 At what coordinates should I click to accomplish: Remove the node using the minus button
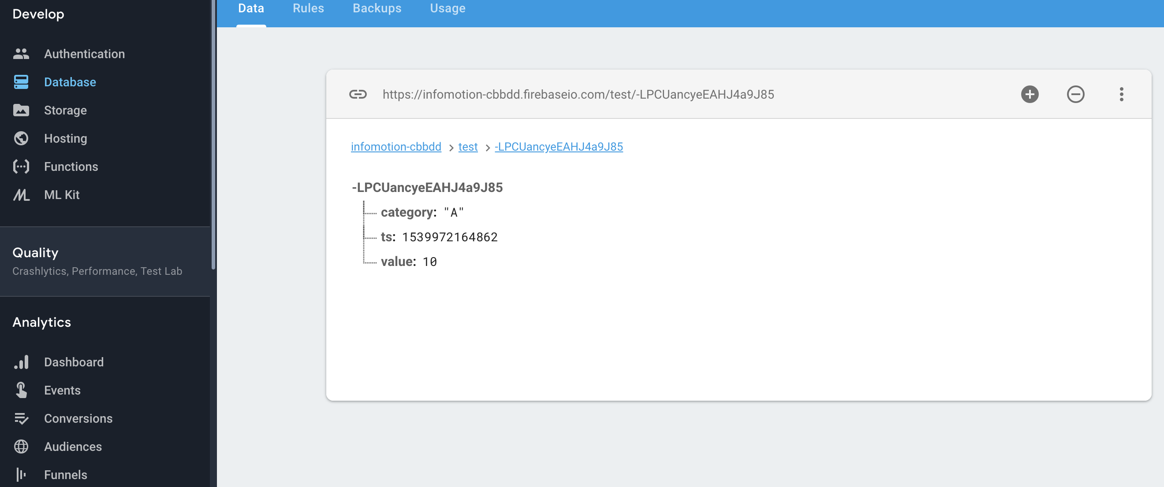coord(1076,94)
